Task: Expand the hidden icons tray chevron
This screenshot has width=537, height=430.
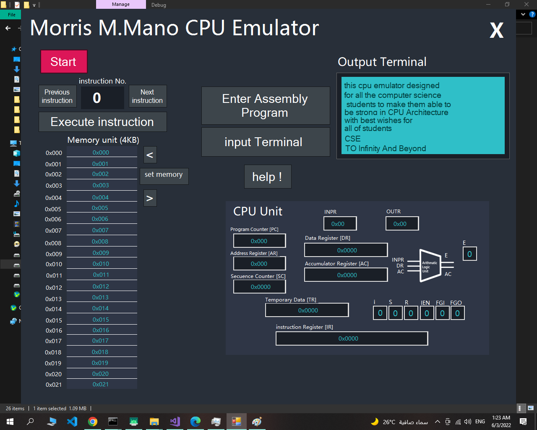Action: coord(437,421)
